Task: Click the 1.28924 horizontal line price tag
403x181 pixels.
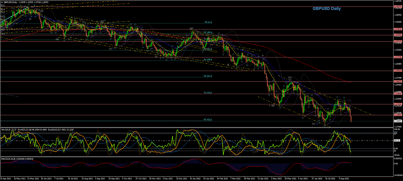Action: pyautogui.click(x=398, y=71)
